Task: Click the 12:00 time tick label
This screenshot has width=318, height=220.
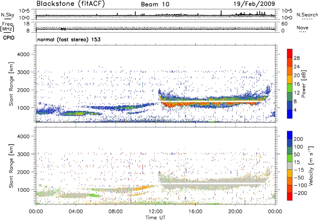Action: click(x=155, y=212)
